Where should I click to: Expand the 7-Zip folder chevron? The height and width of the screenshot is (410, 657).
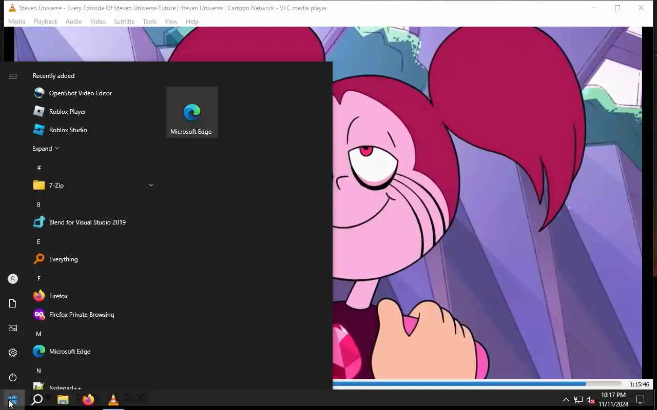coord(151,185)
